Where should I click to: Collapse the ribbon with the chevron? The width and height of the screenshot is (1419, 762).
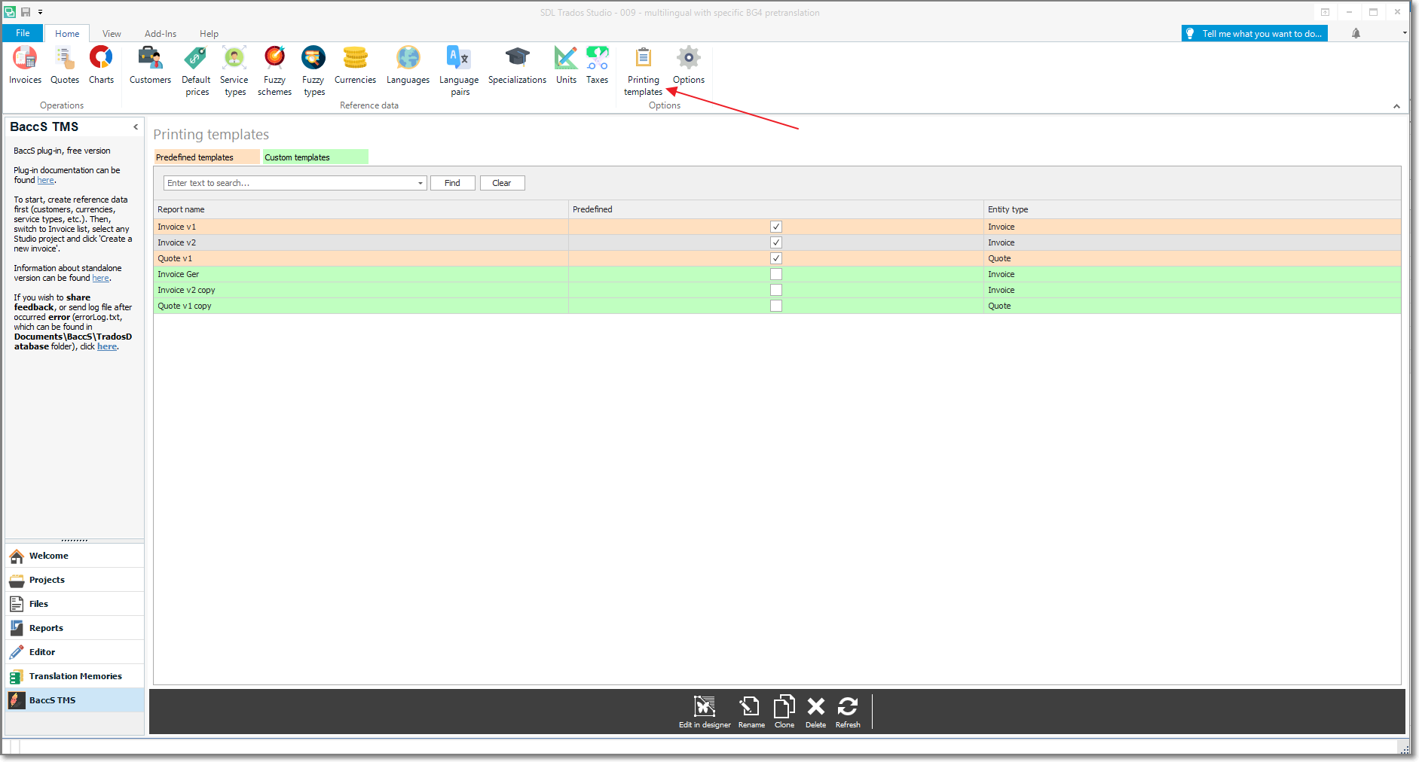tap(1396, 106)
